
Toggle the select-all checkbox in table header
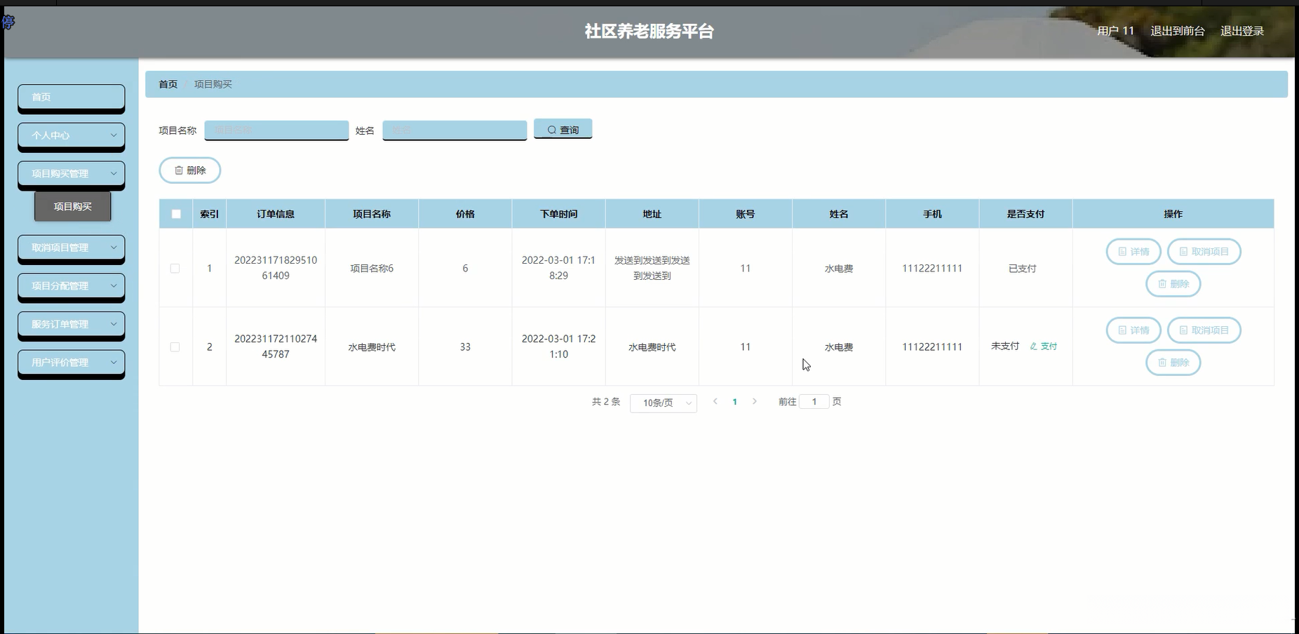[176, 214]
